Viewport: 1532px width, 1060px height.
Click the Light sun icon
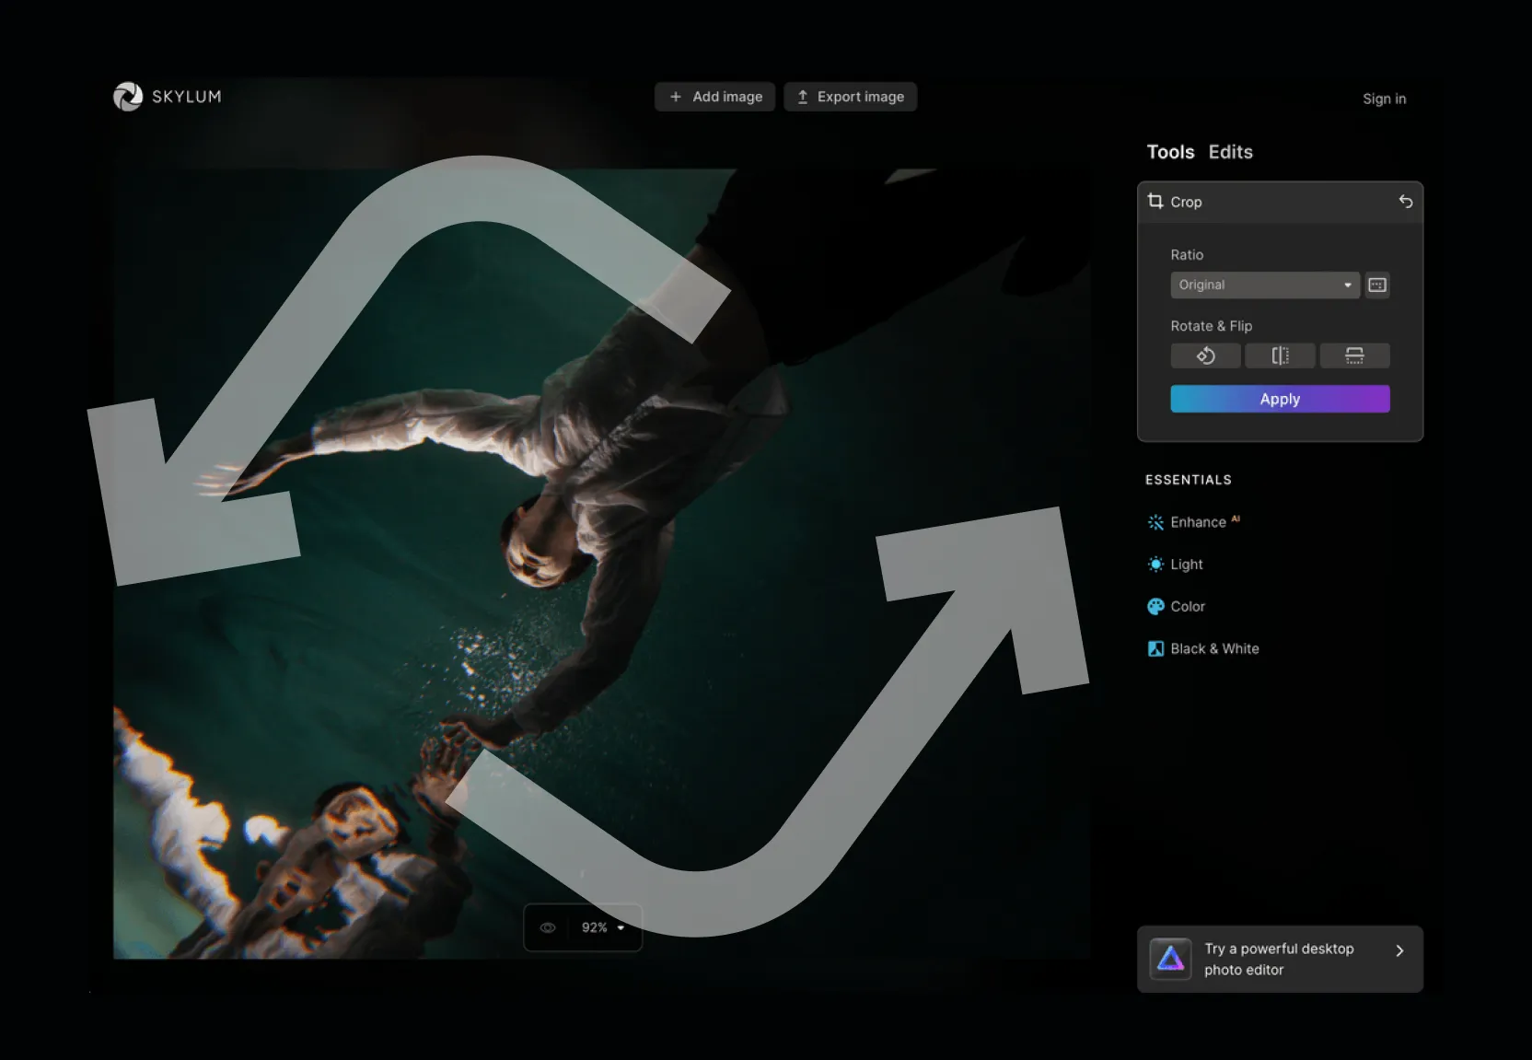1155,565
